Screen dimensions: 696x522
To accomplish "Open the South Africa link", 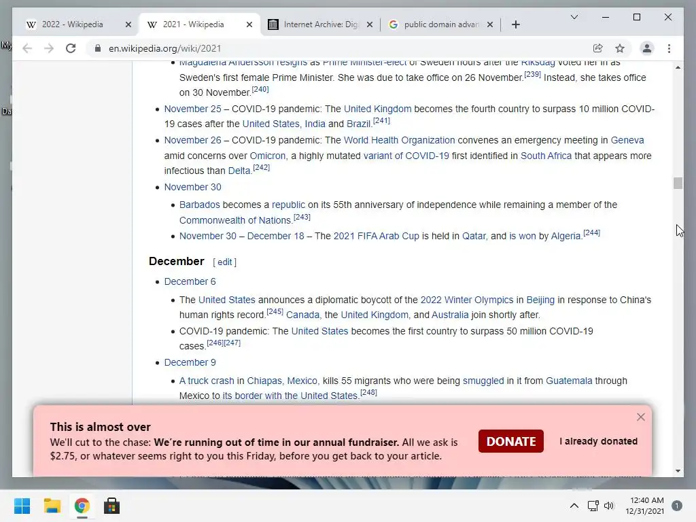I will click(546, 156).
